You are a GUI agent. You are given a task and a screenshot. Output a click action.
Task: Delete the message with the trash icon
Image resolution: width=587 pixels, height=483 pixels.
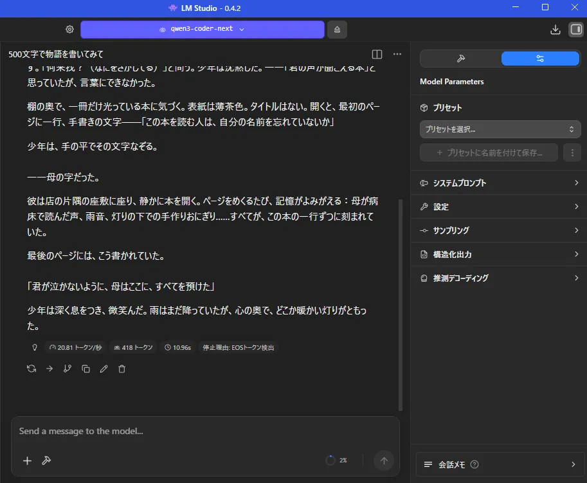122,369
